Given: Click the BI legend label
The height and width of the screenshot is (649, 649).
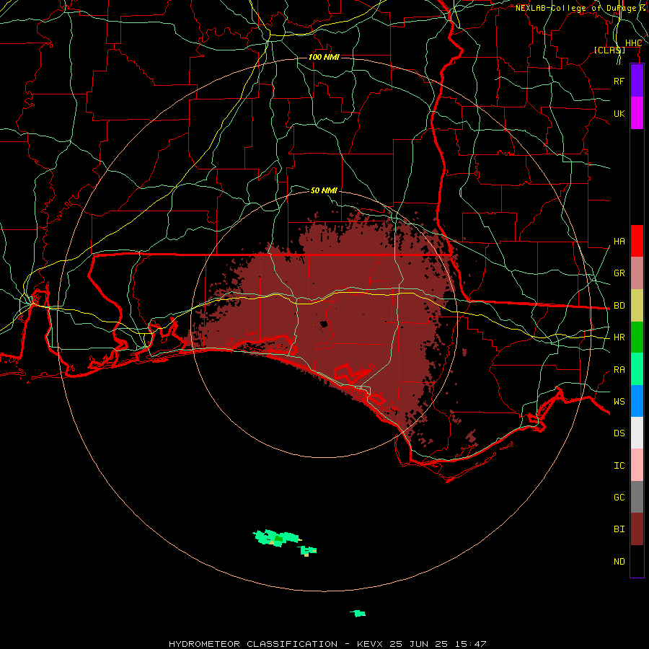Looking at the screenshot, I should [619, 529].
